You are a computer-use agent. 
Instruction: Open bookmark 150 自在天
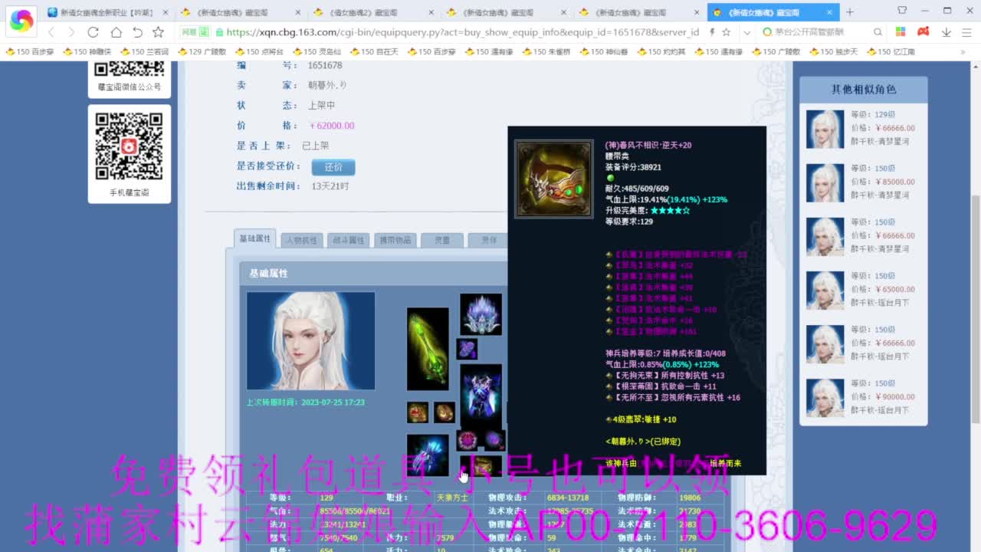click(x=375, y=51)
